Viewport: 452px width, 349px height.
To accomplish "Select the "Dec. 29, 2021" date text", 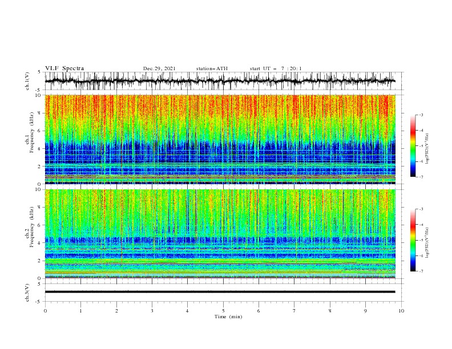I will click(159, 68).
